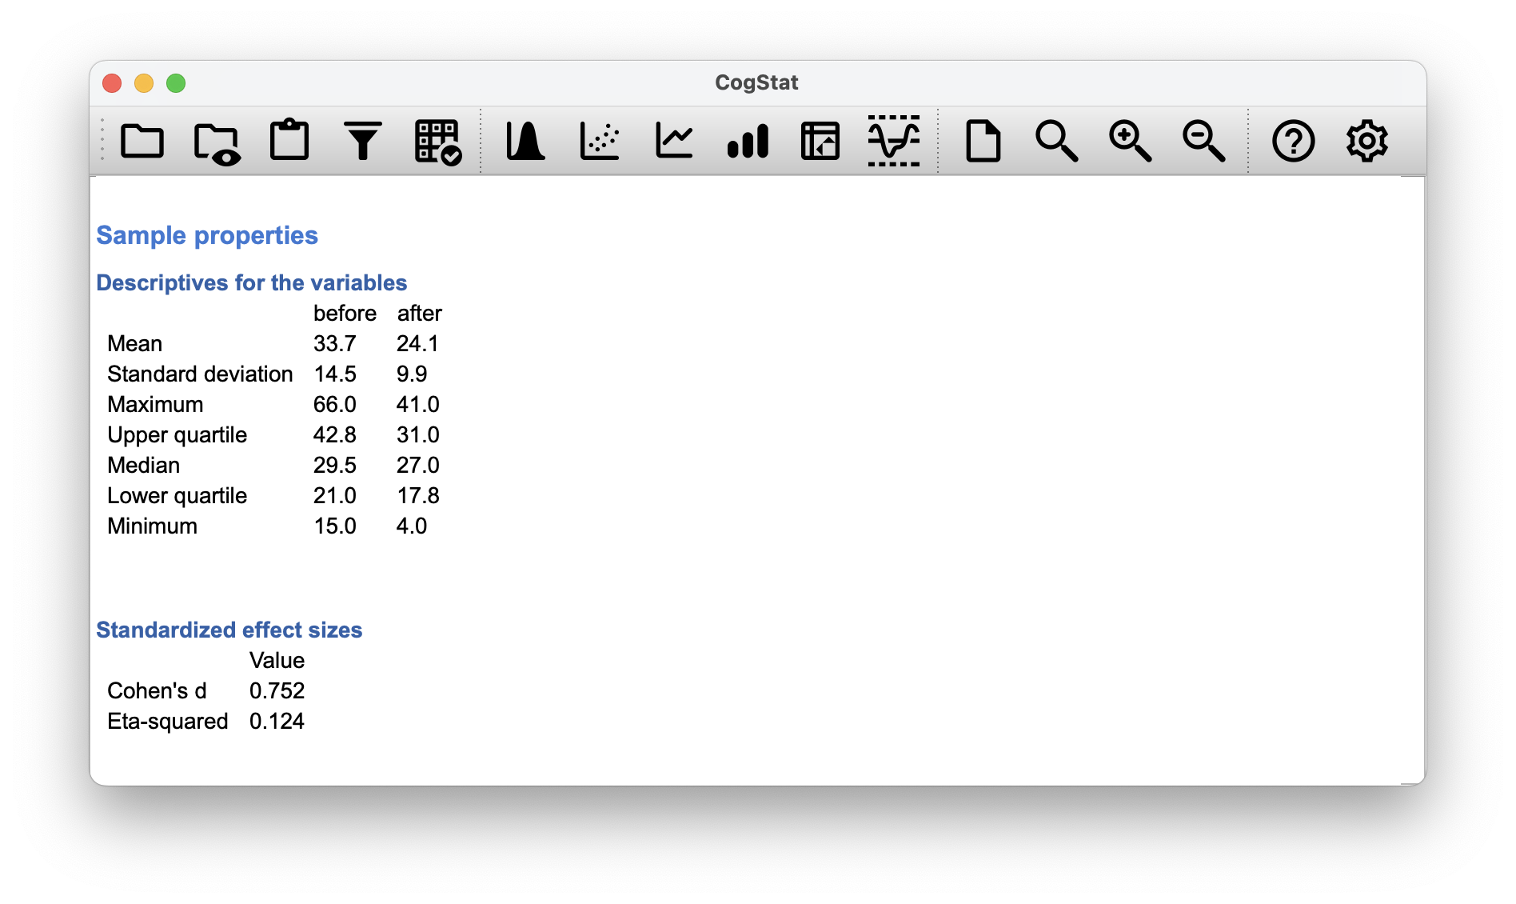Open the preferences settings
The width and height of the screenshot is (1516, 904).
[1368, 141]
